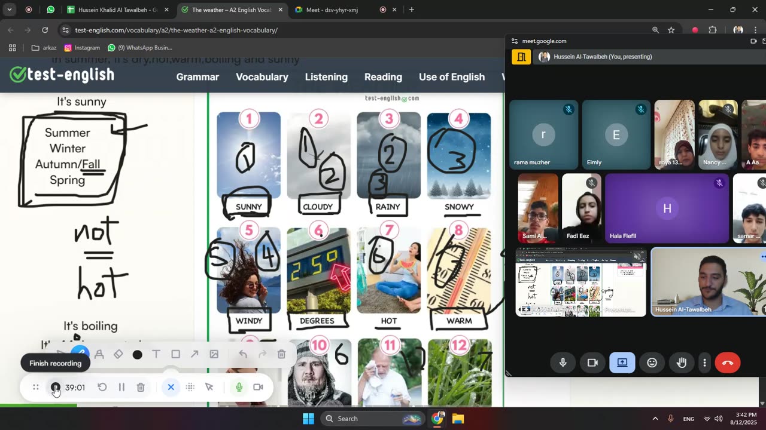Click the yellow door icon in Meet window
Screen dimensions: 766x430
(x=521, y=57)
